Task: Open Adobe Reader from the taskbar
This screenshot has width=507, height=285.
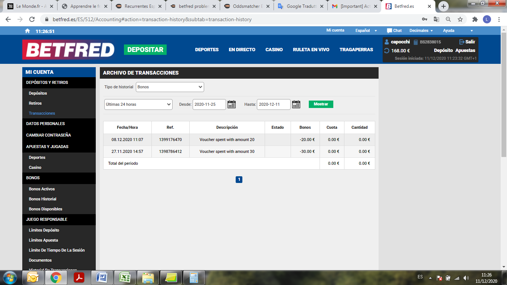Action: 79,278
